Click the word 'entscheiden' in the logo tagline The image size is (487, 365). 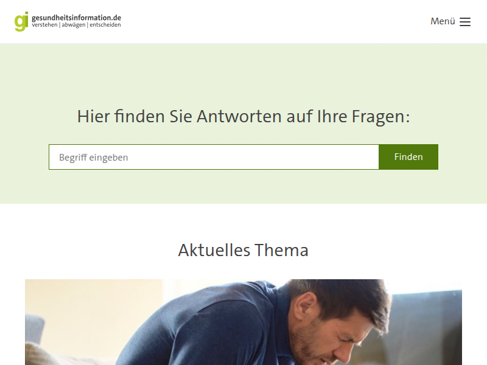coord(105,25)
